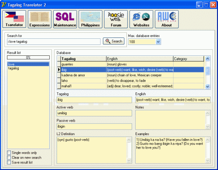Click L2 Definition scroll up arrow

point(129,140)
